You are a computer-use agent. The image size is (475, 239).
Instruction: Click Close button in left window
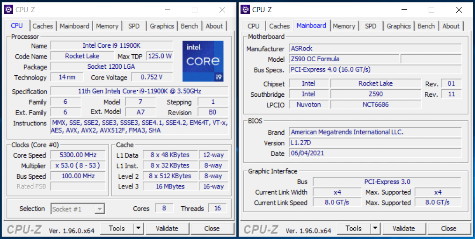(x=212, y=229)
